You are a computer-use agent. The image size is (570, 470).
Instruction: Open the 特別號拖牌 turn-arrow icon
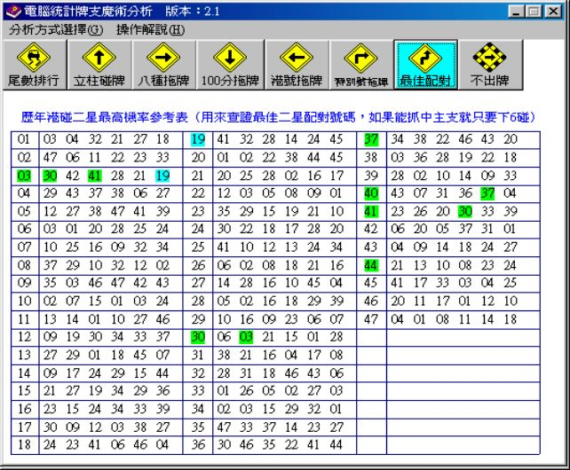pyautogui.click(x=360, y=67)
